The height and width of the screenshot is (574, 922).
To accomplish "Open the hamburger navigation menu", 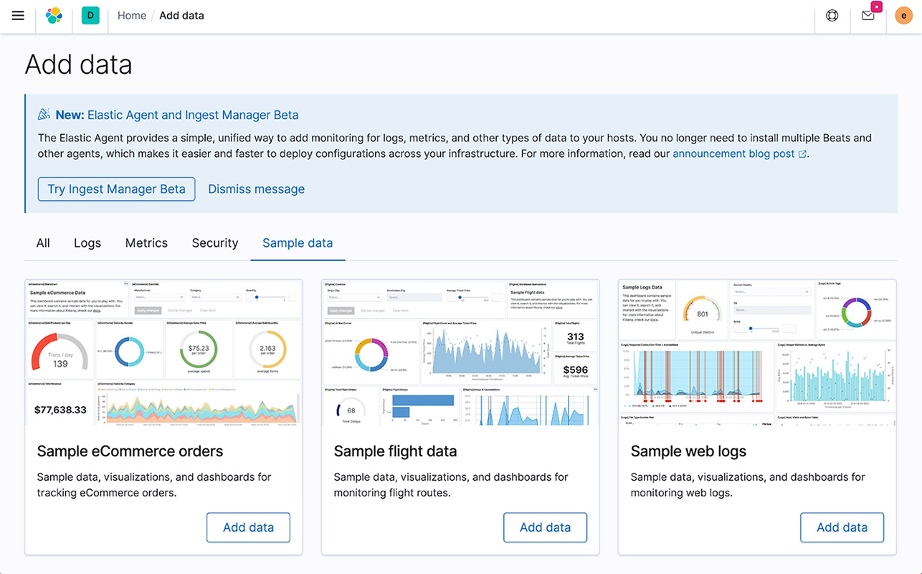I will [18, 15].
